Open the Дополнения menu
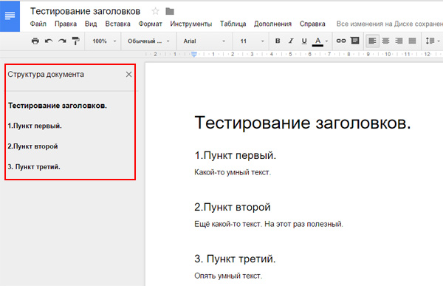443x286 pixels. point(272,24)
